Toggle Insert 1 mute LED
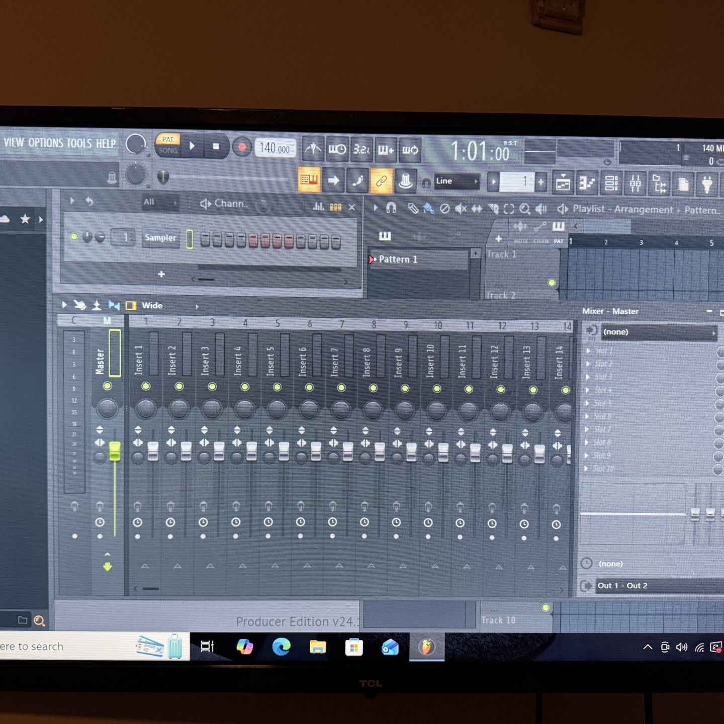This screenshot has width=724, height=724. click(x=146, y=386)
